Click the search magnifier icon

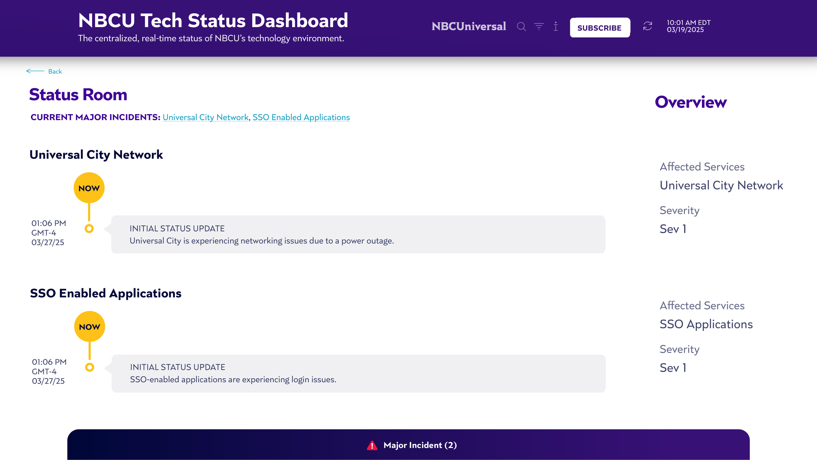(x=521, y=26)
